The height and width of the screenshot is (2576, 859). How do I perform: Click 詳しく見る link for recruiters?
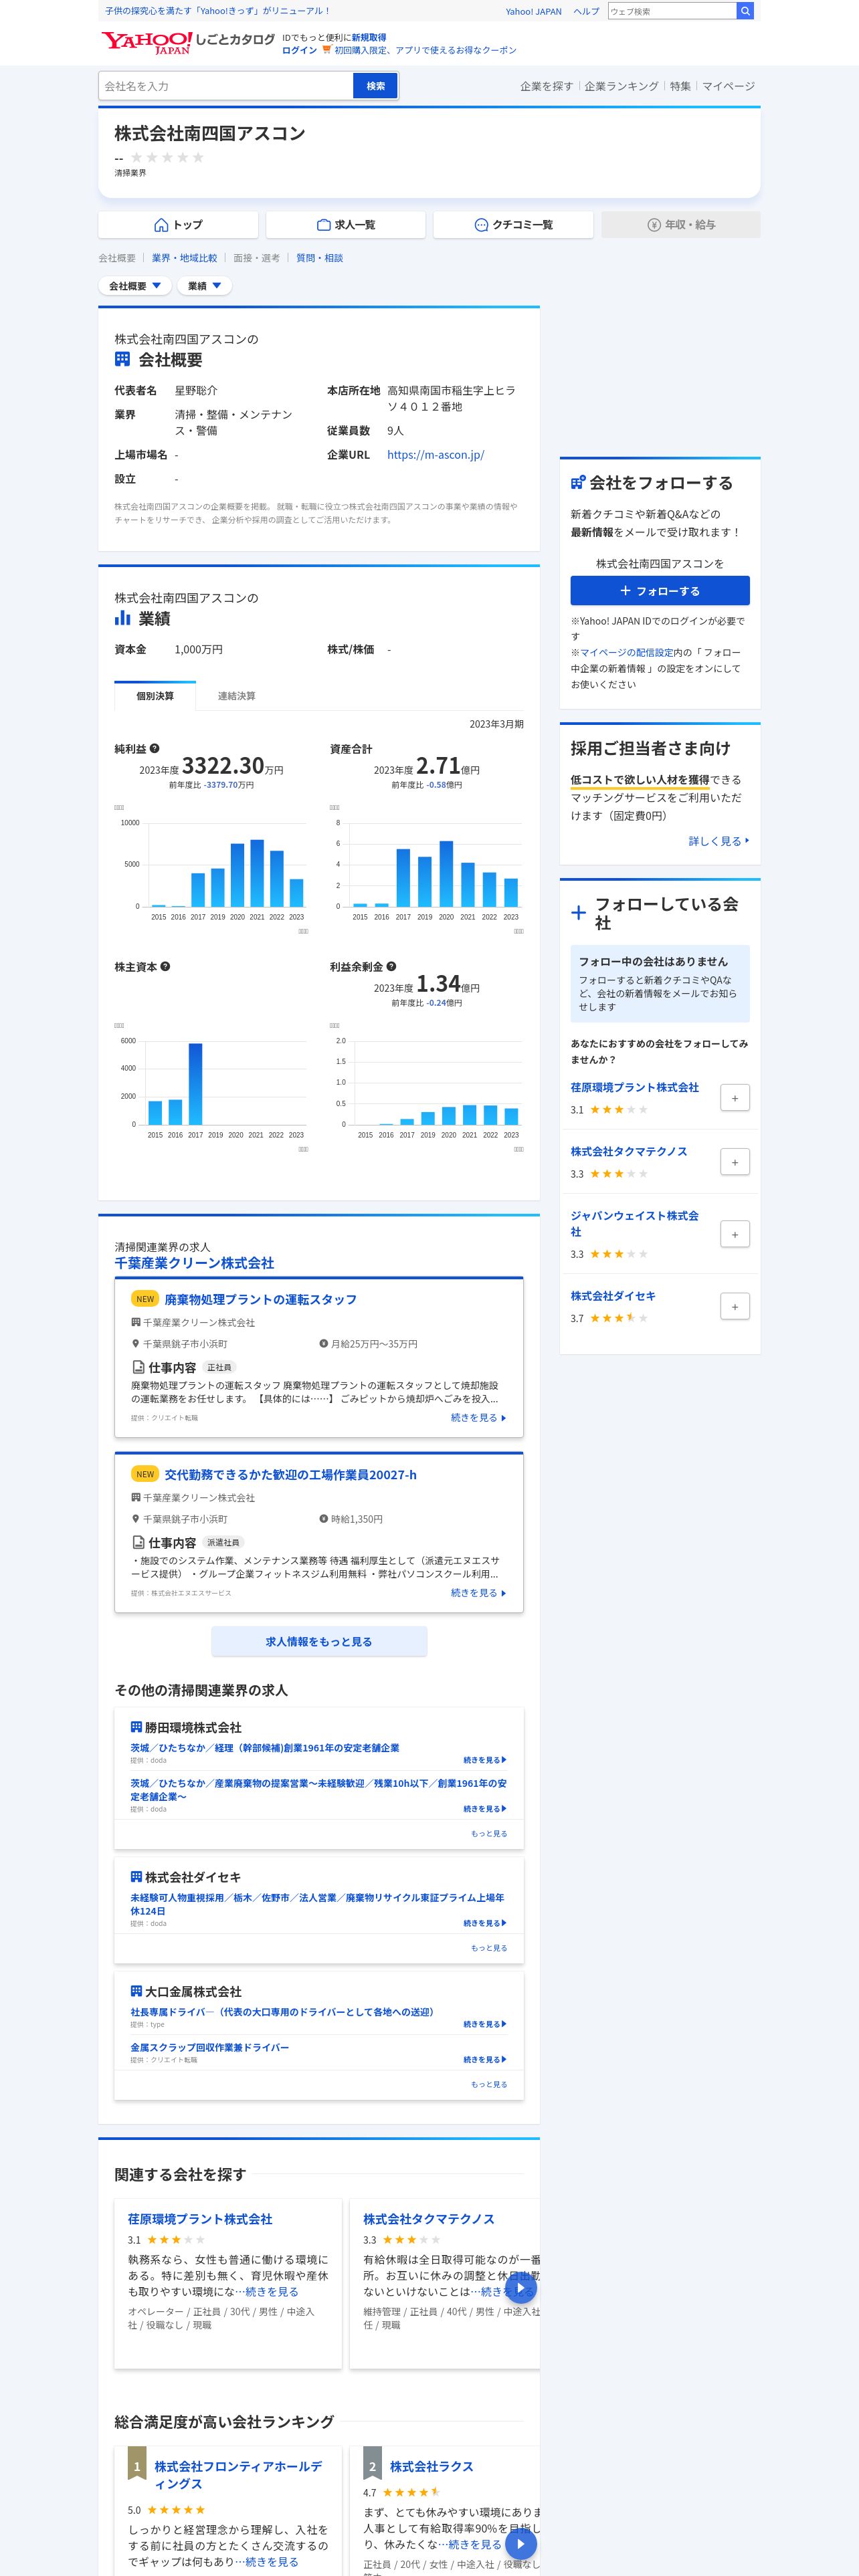(x=719, y=841)
